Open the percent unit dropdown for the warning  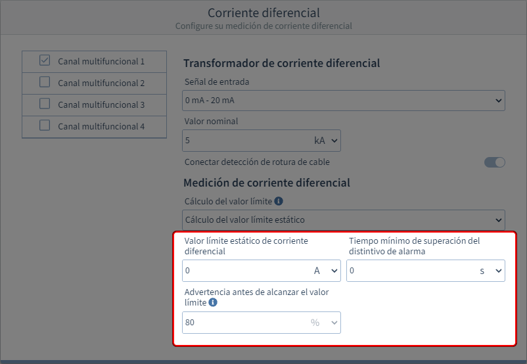click(325, 323)
